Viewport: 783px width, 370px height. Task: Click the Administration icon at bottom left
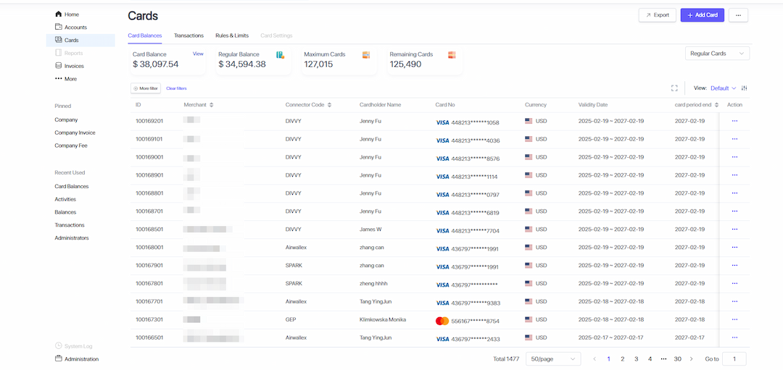59,358
